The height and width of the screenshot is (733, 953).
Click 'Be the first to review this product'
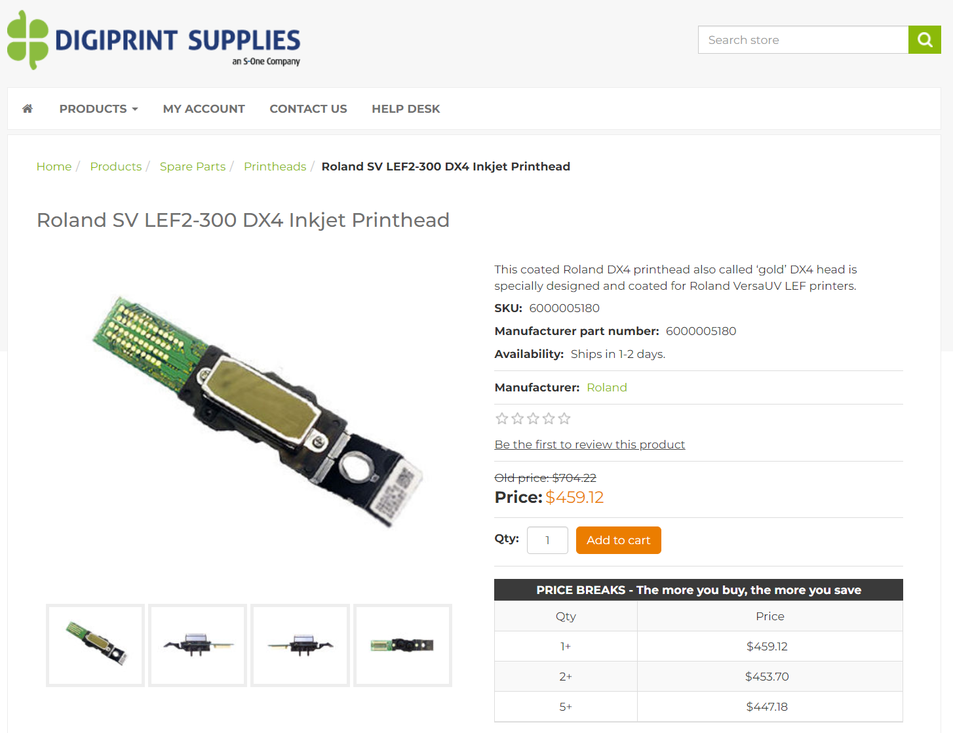[590, 445]
